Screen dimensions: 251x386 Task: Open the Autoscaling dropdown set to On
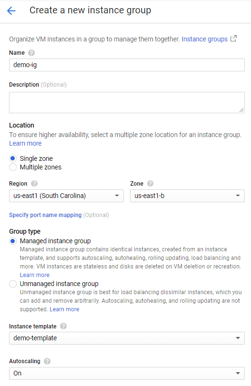pos(127,373)
